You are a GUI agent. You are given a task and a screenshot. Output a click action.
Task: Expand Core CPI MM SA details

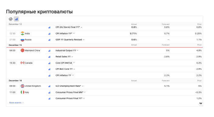(74, 63)
